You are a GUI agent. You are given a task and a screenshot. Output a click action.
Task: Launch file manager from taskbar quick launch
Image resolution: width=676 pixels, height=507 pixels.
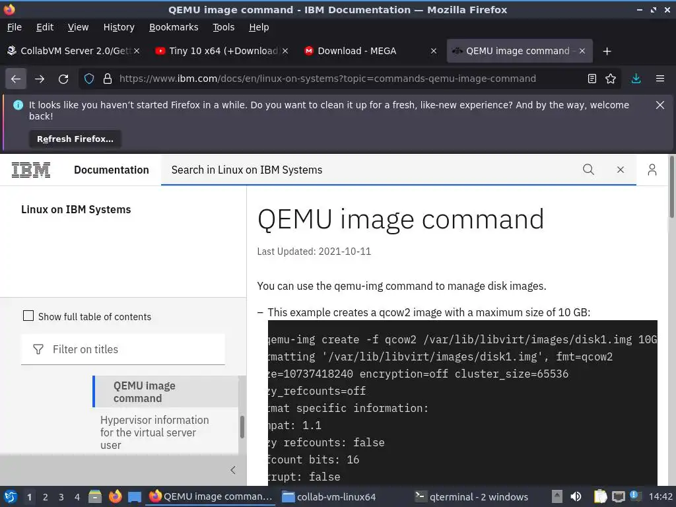[x=95, y=496]
